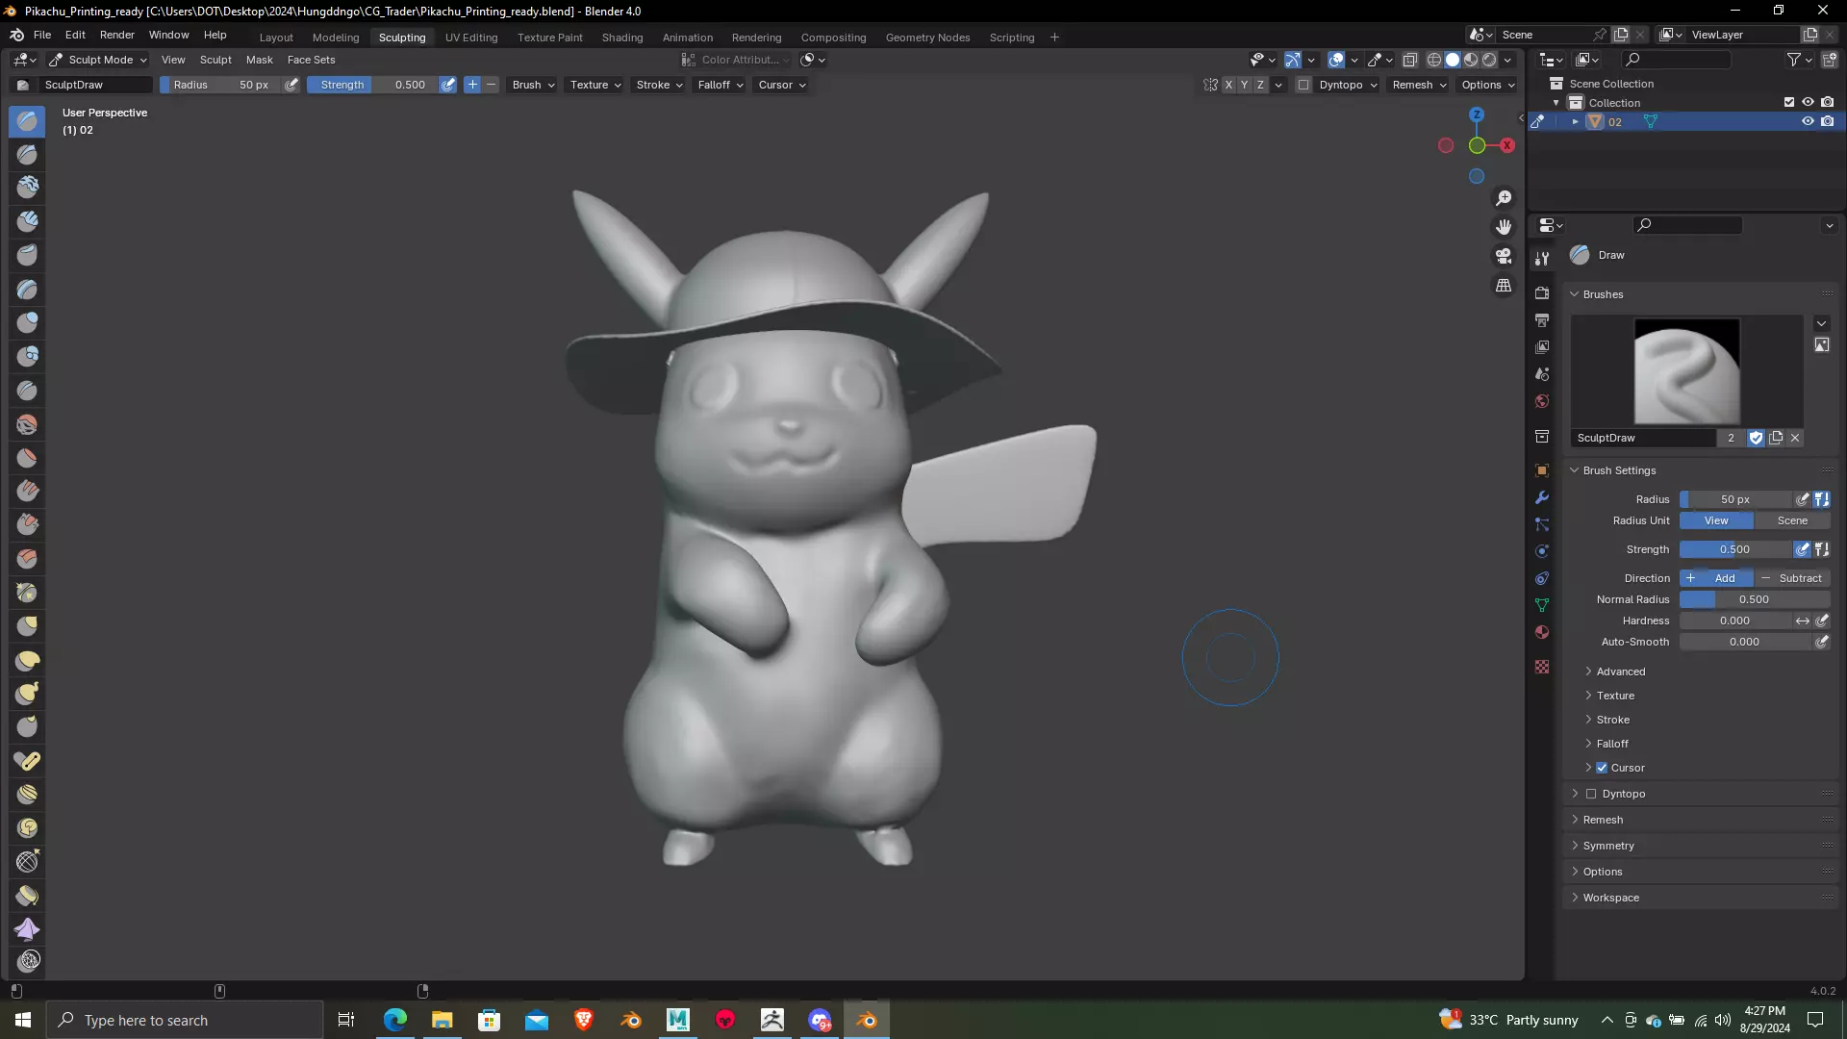Hide object 02 with its eye icon
This screenshot has width=1847, height=1039.
(1808, 121)
